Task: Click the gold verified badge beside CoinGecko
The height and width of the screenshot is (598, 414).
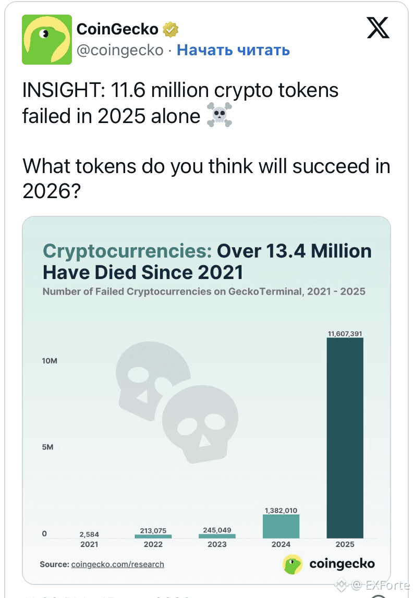Action: pos(171,29)
